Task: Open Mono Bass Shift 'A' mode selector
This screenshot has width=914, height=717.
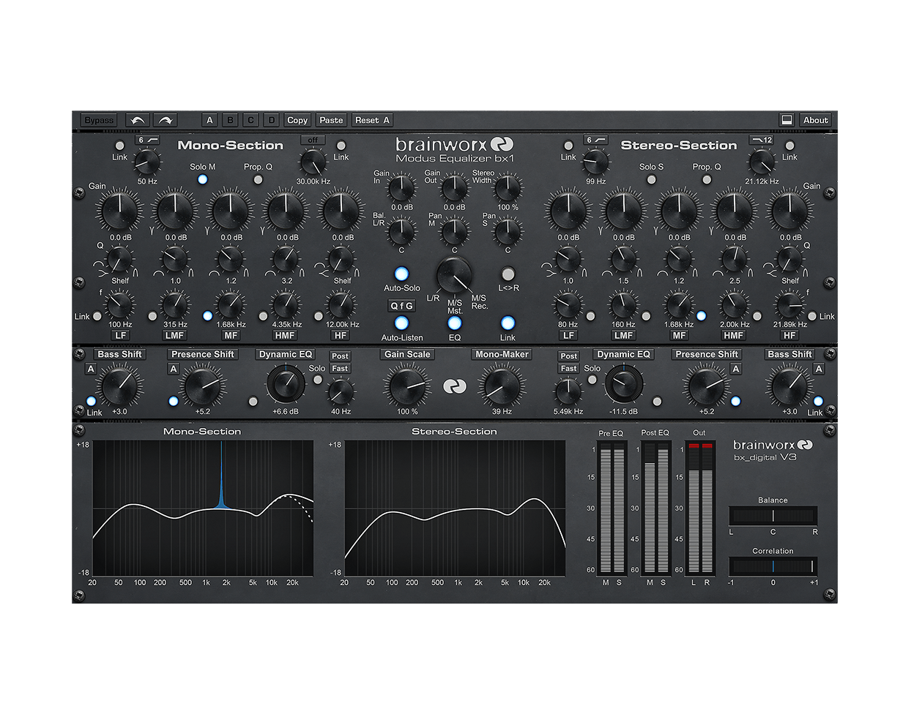Action: pyautogui.click(x=91, y=369)
